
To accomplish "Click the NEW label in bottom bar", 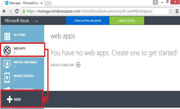I will pyautogui.click(x=17, y=99).
